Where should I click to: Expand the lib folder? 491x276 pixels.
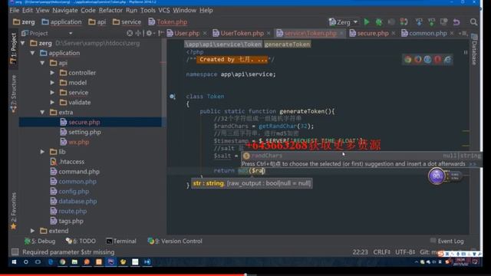coord(43,152)
